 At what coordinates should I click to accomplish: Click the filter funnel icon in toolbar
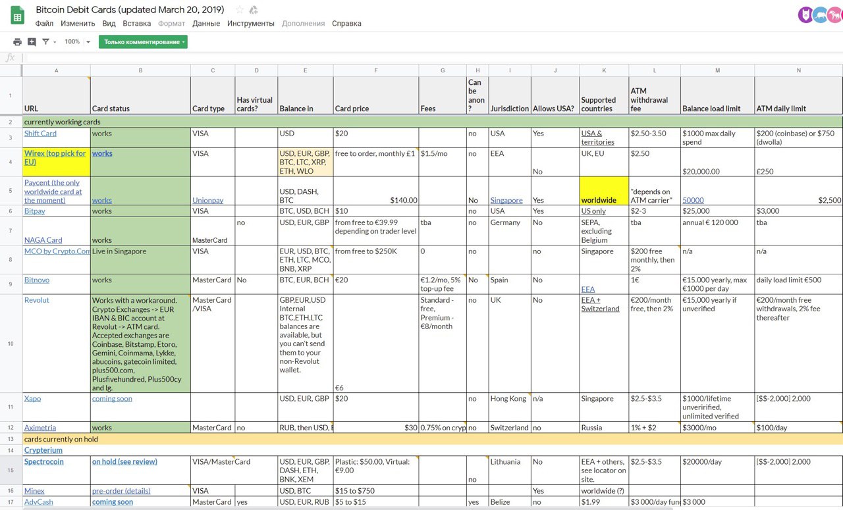[x=45, y=41]
